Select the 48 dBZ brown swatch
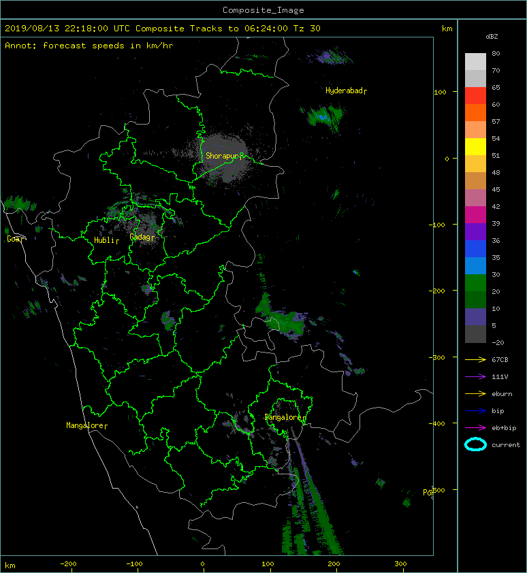This screenshot has height=573, width=527. [x=475, y=180]
